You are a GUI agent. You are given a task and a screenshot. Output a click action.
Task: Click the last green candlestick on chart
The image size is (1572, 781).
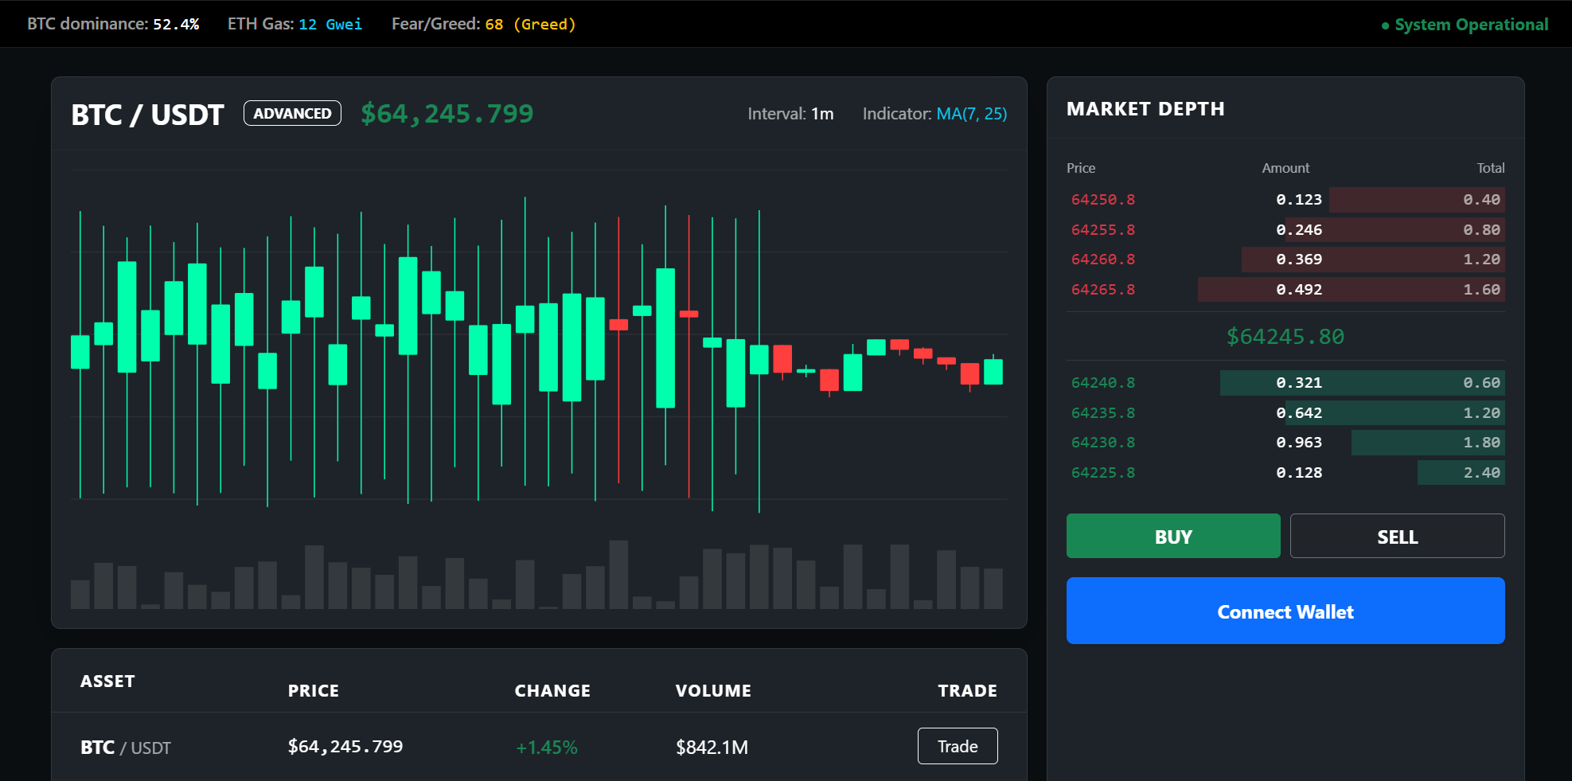point(993,372)
